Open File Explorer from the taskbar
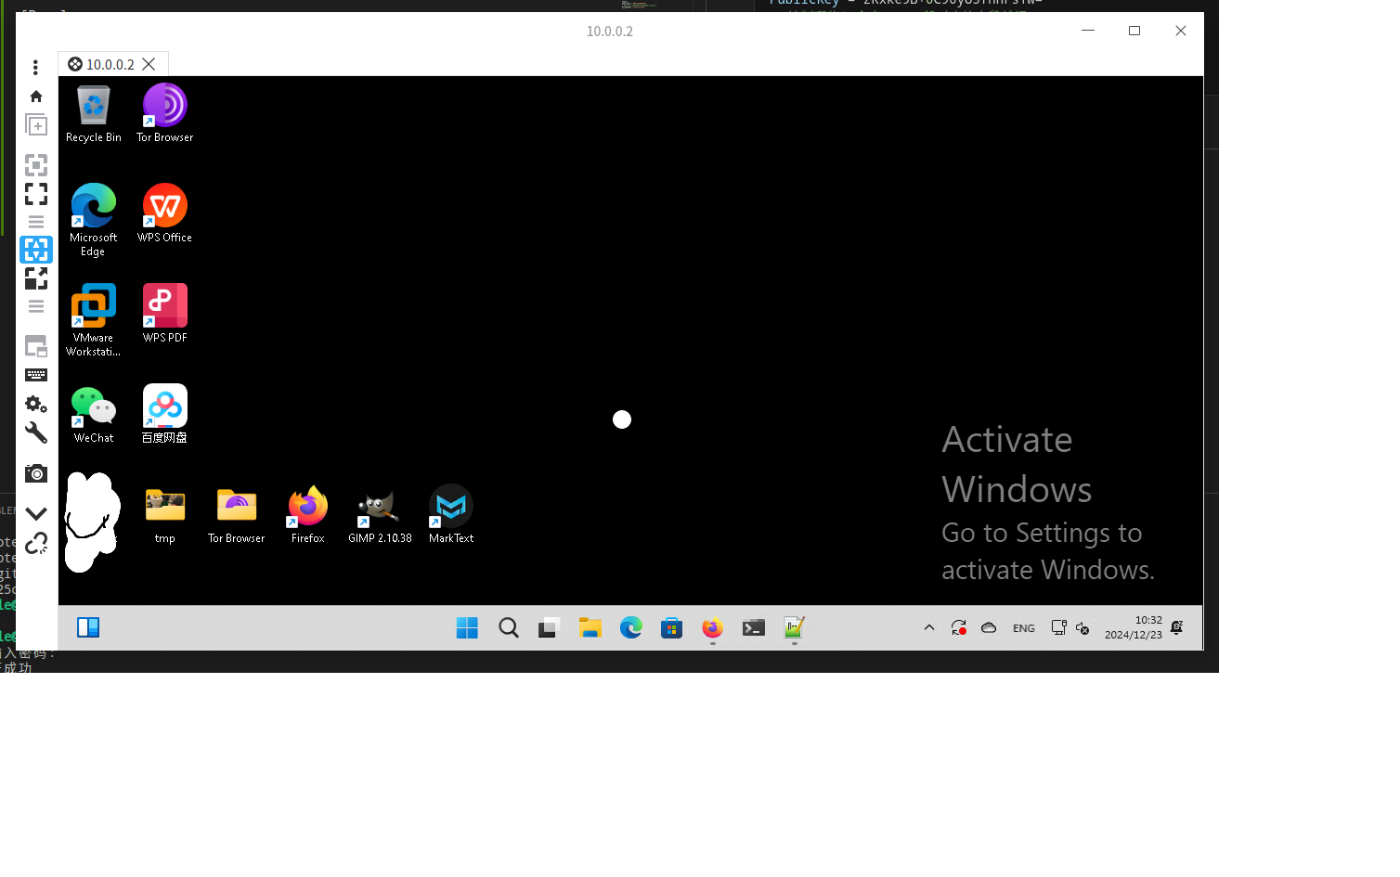Image resolution: width=1400 pixels, height=877 pixels. (590, 628)
